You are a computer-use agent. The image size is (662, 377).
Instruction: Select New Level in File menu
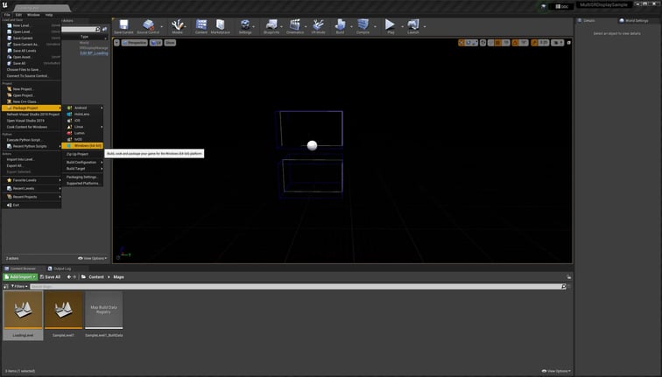[x=32, y=25]
